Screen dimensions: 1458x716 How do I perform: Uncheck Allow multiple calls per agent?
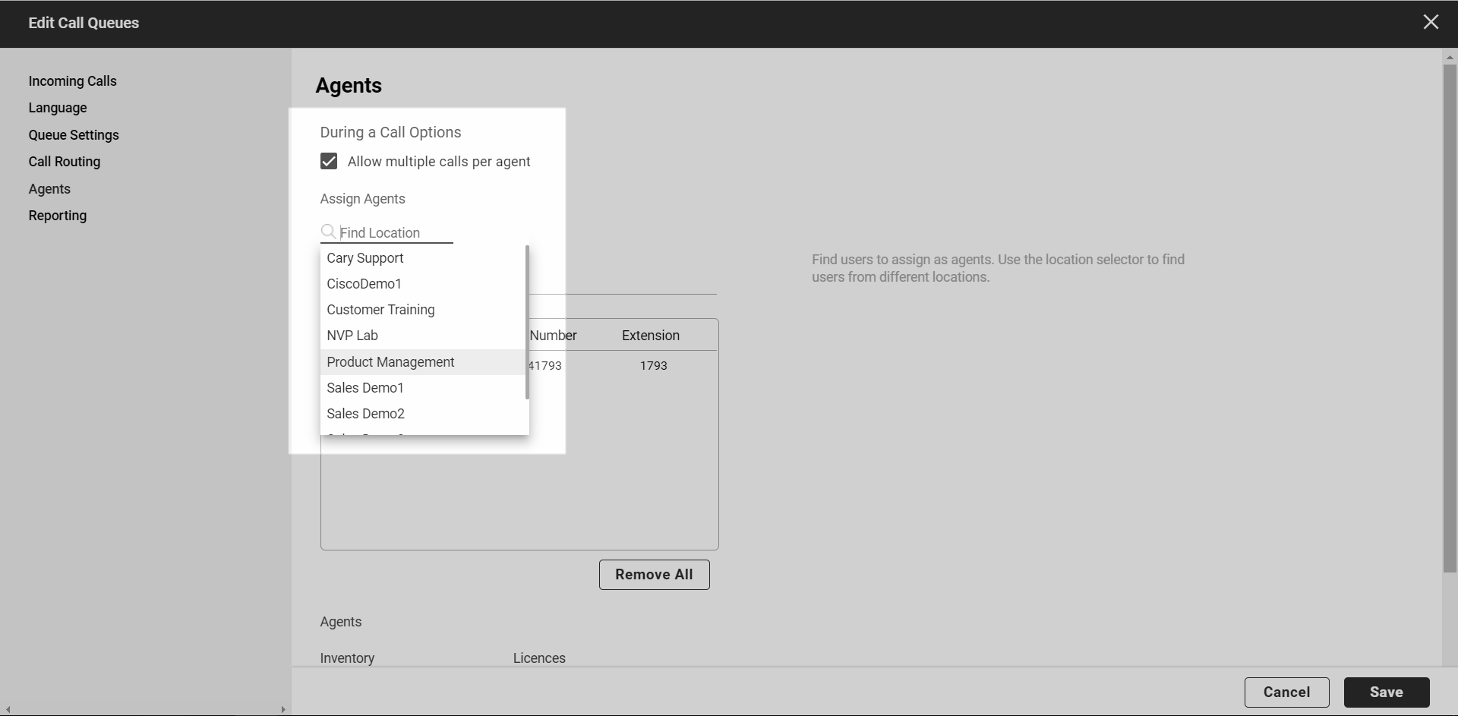click(327, 161)
